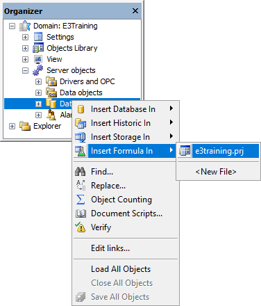
Task: Click the Replace icon
Action: tap(81, 186)
